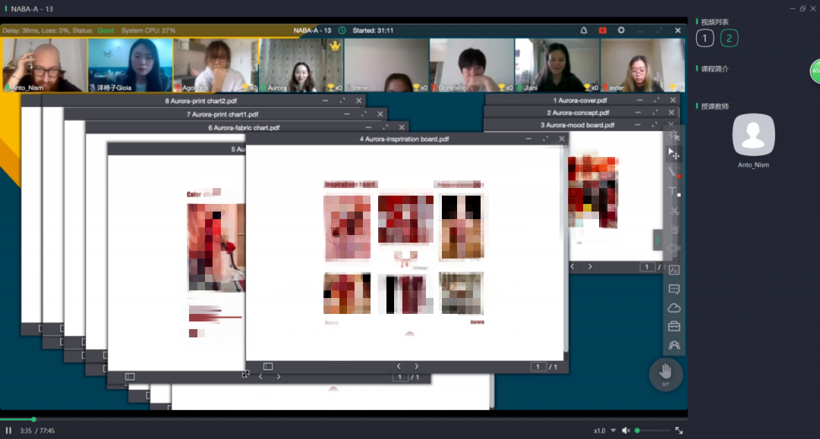Click the eraser/shape tool below trash
This screenshot has height=439, width=820.
[x=674, y=248]
